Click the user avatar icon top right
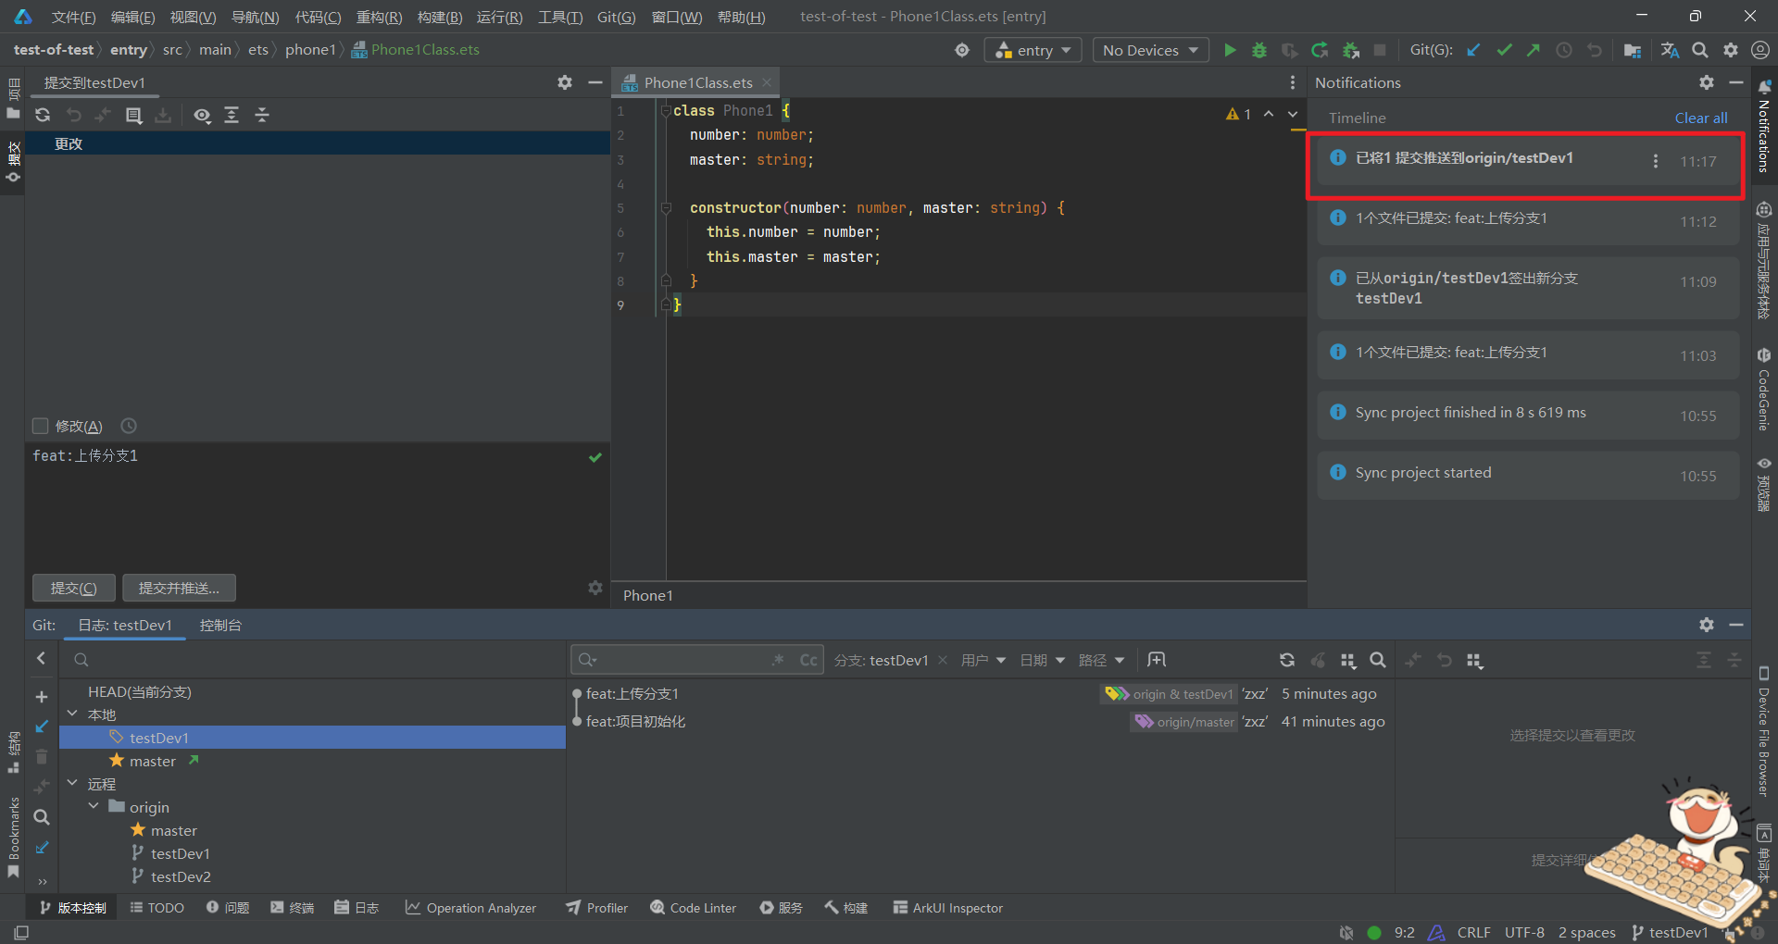This screenshot has height=944, width=1778. pyautogui.click(x=1760, y=50)
